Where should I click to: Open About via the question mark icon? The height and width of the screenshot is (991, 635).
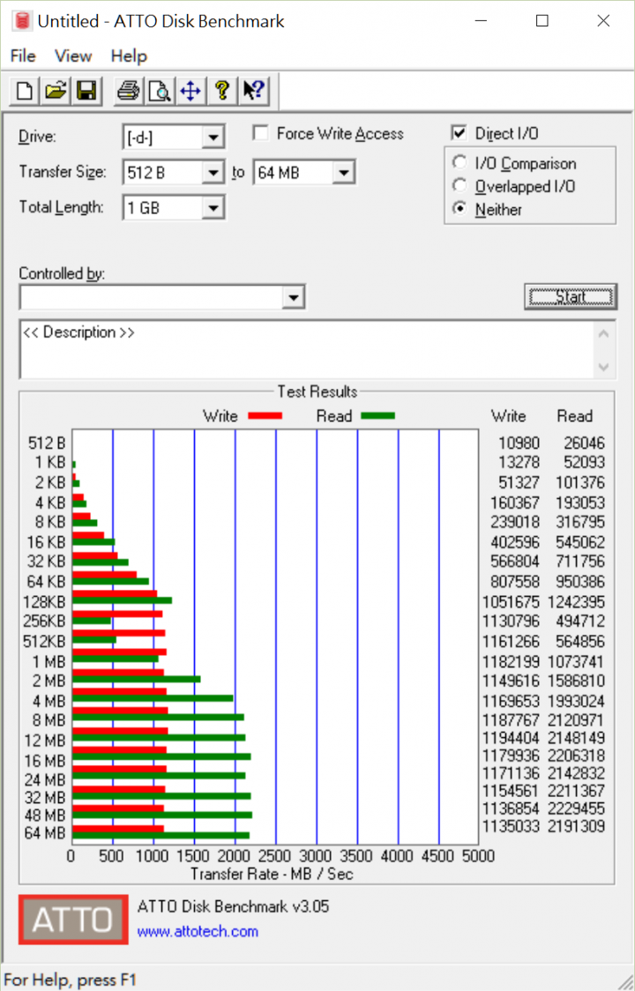(221, 91)
